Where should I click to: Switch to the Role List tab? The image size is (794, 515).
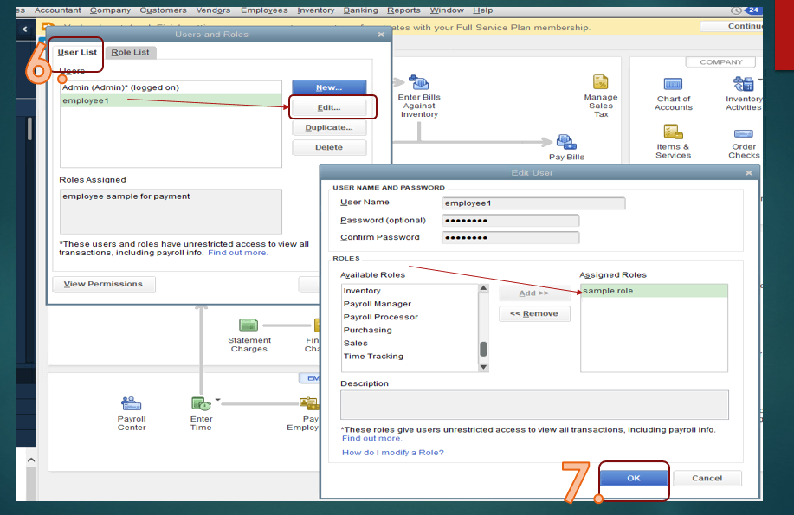pyautogui.click(x=130, y=52)
